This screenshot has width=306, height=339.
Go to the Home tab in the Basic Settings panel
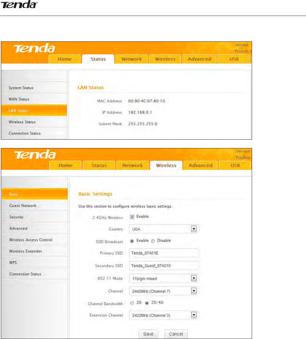click(x=66, y=165)
